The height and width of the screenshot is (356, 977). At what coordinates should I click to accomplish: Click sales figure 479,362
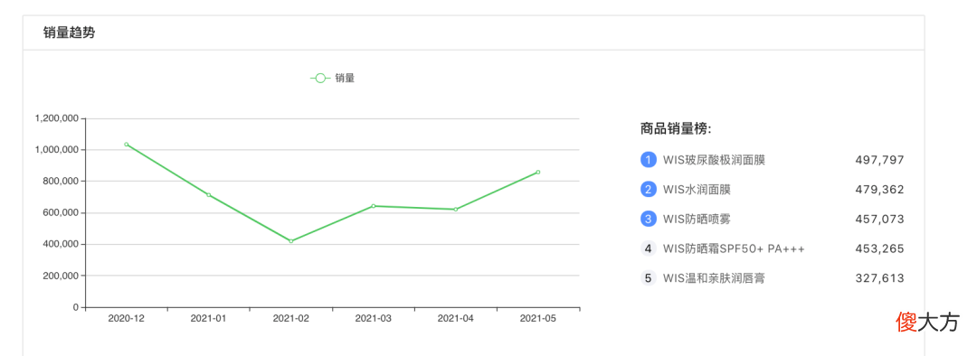tap(879, 189)
